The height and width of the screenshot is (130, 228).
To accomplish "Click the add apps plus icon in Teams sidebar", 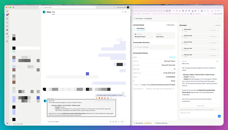I will pos(7,41).
